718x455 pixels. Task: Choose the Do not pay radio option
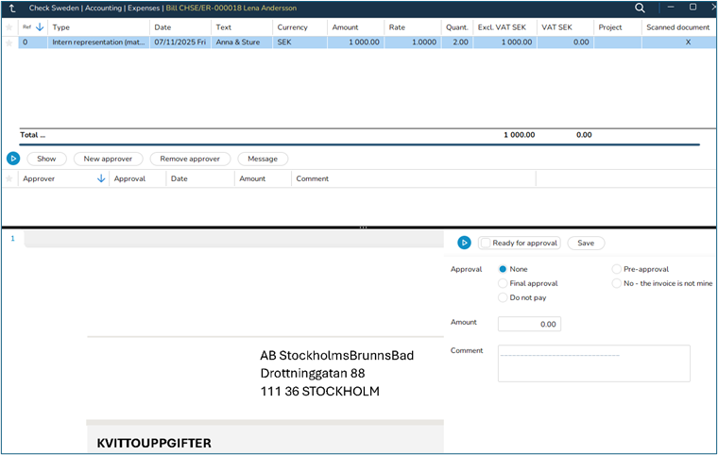pyautogui.click(x=503, y=297)
